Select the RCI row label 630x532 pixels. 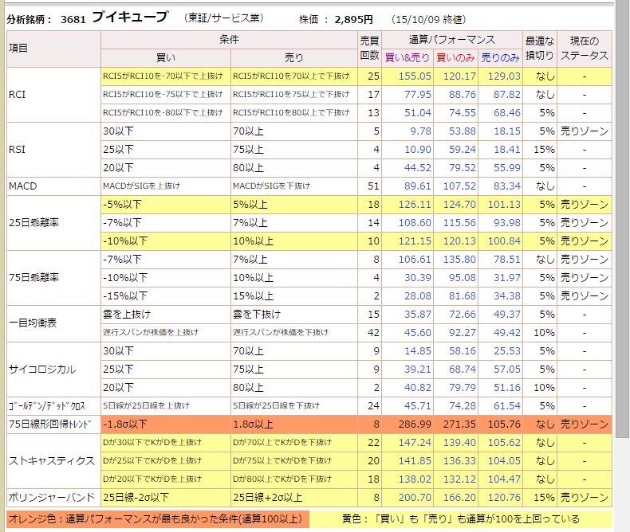(x=18, y=94)
